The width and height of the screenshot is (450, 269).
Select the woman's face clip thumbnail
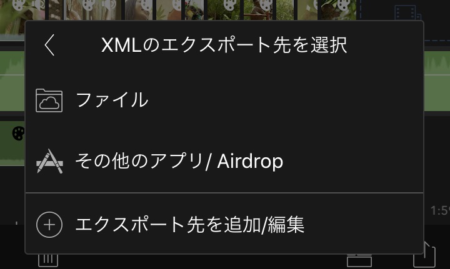pyautogui.click(x=139, y=10)
